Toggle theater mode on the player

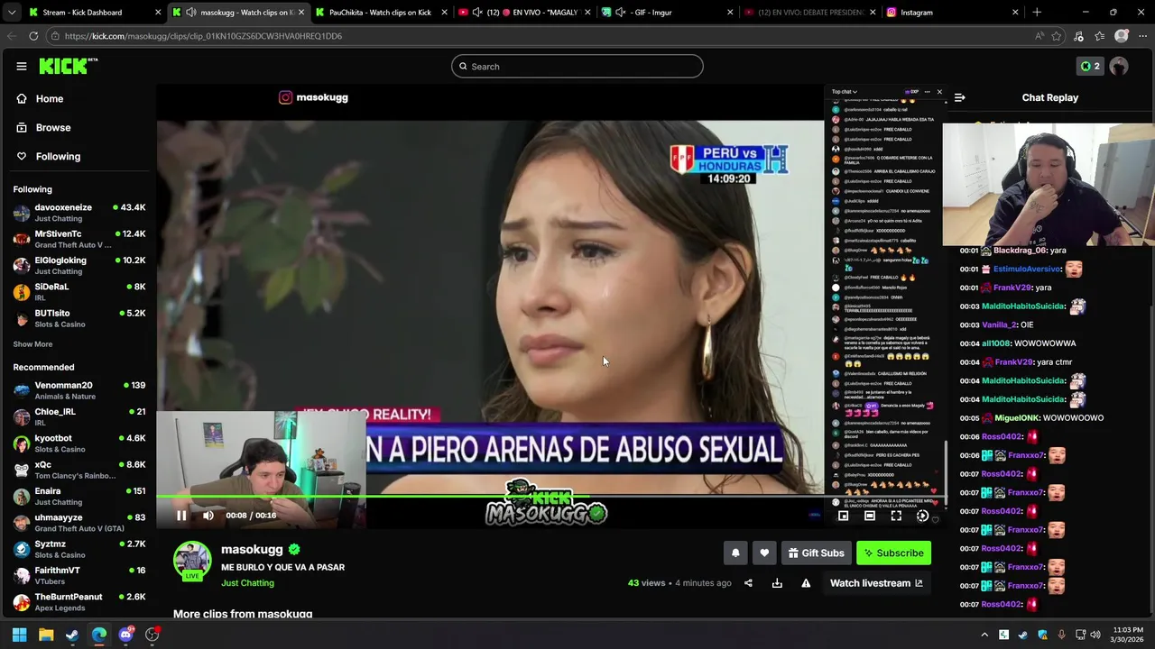click(x=870, y=516)
